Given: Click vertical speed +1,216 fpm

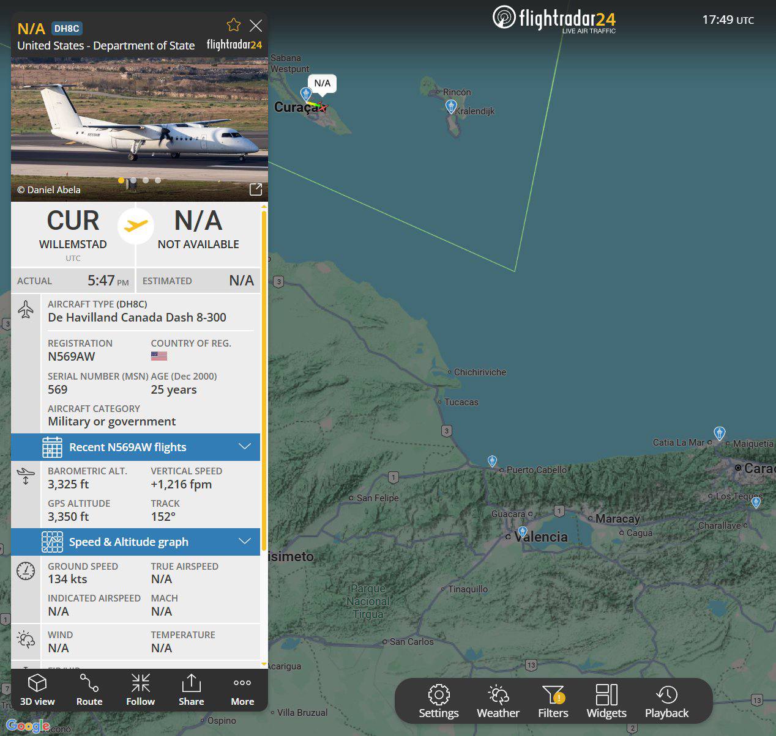Looking at the screenshot, I should coord(181,484).
